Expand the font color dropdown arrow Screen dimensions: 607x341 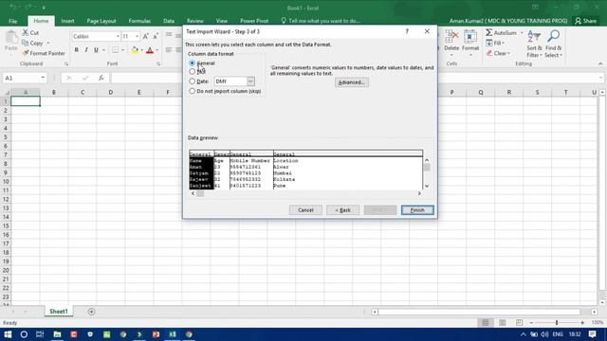pyautogui.click(x=156, y=50)
